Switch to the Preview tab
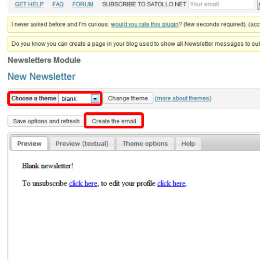The image size is (260, 260). pyautogui.click(x=29, y=144)
